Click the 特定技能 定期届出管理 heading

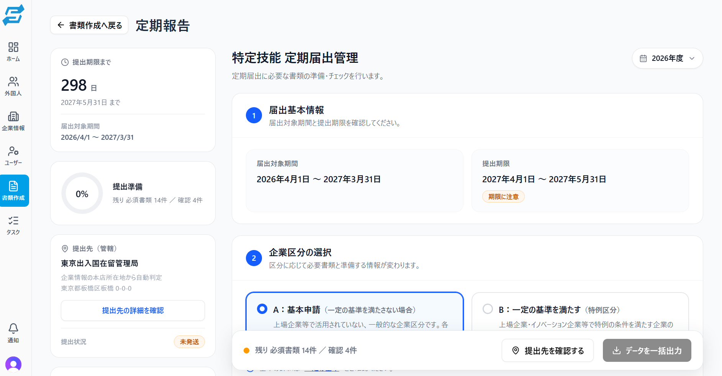(295, 58)
